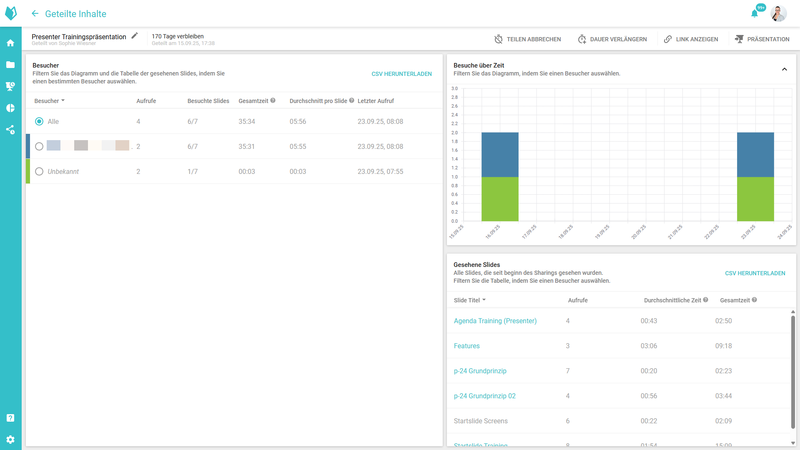Click TEILEN ABBRECHEN in the toolbar
This screenshot has width=800, height=450.
pos(527,39)
